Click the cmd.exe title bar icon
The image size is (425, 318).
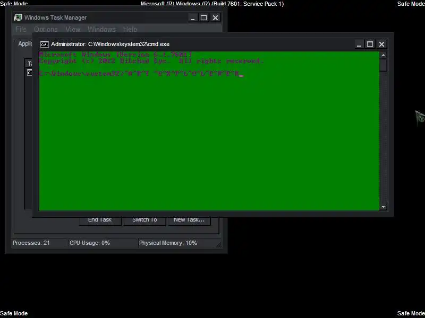(44, 44)
